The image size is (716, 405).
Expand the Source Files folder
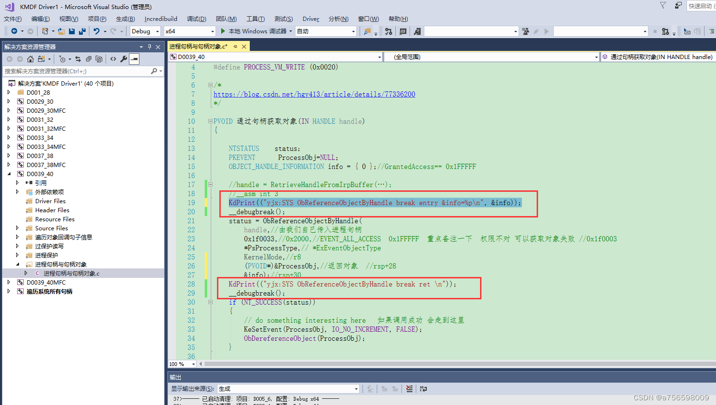click(18, 228)
